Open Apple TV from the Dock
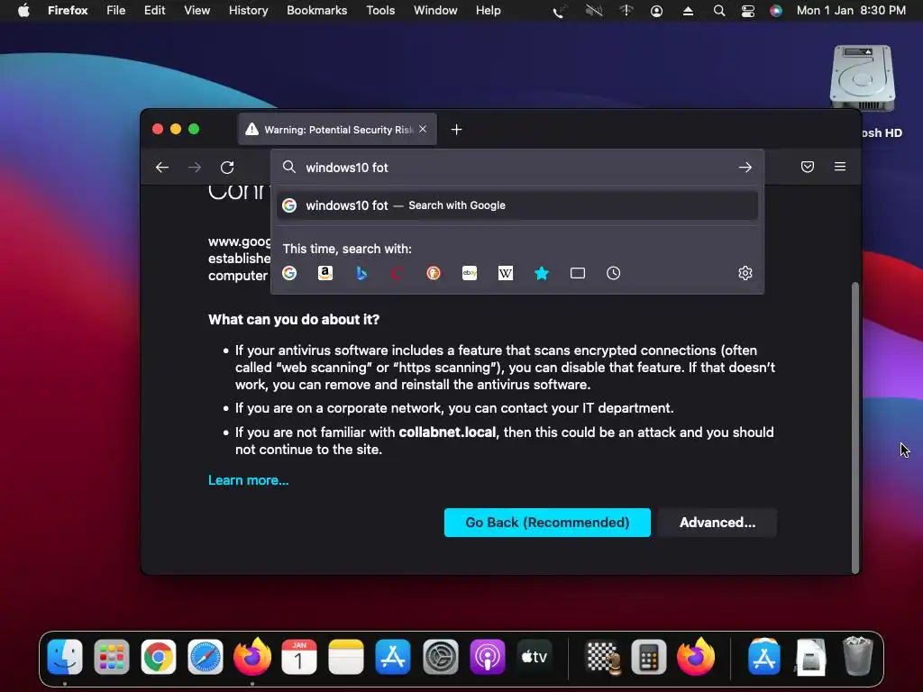 click(x=535, y=657)
